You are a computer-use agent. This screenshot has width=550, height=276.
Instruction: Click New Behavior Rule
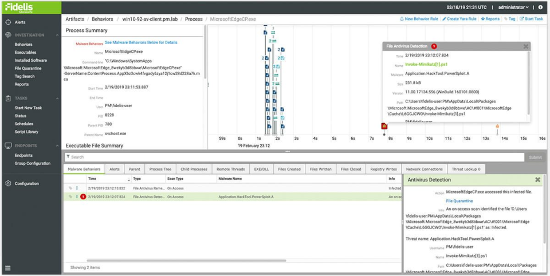[419, 19]
